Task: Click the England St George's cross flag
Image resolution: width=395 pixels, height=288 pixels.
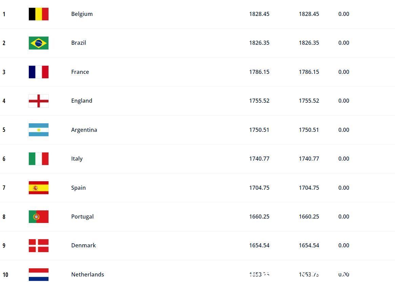Action: click(39, 101)
